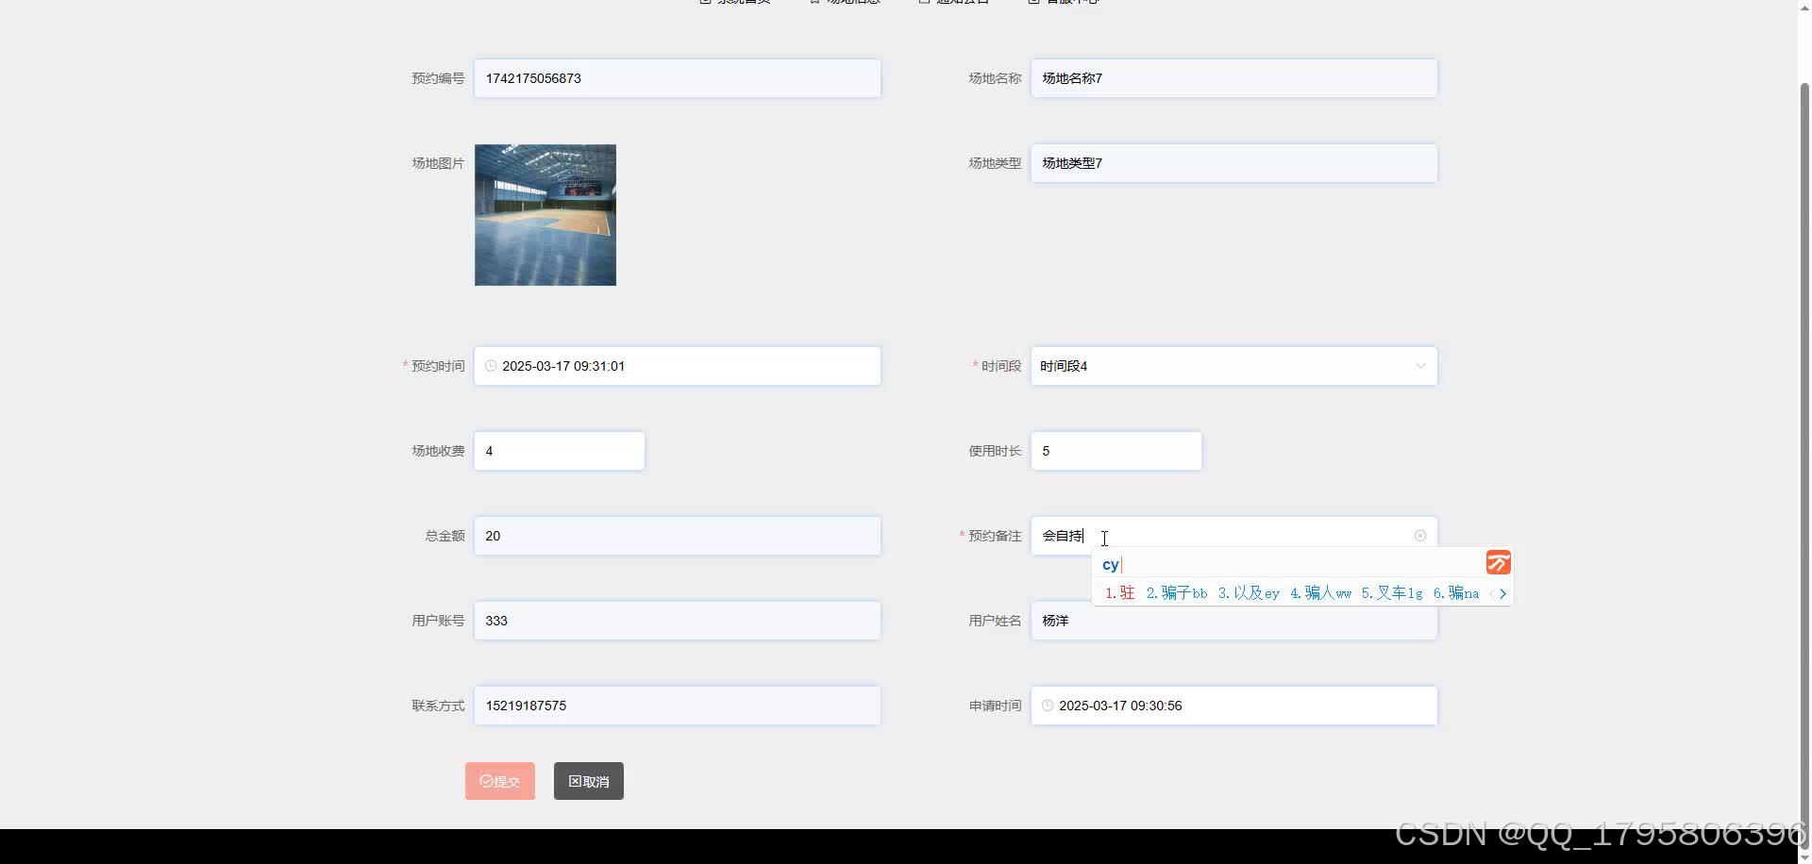
Task: Choose IME candidate 6 骗
Action: [x=1456, y=593]
